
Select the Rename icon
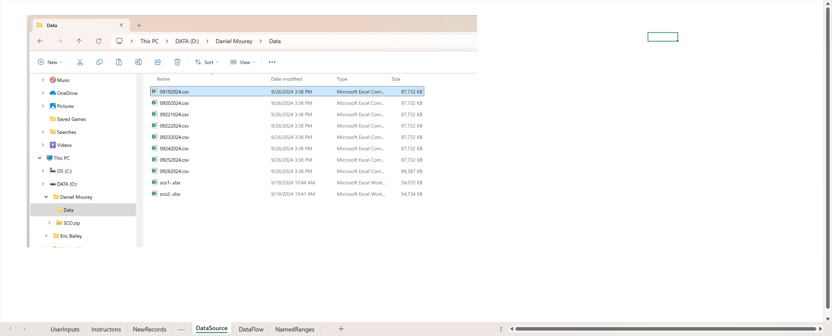pyautogui.click(x=138, y=62)
